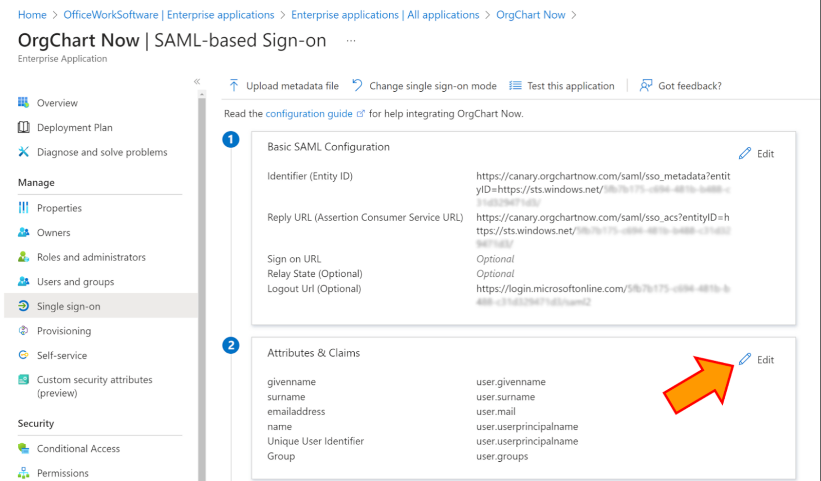Click the pencil icon in Basic SAML Configuration
This screenshot has width=821, height=481.
pyautogui.click(x=745, y=153)
